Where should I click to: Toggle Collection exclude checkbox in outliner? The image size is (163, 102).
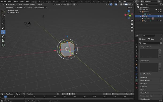tap(156, 9)
